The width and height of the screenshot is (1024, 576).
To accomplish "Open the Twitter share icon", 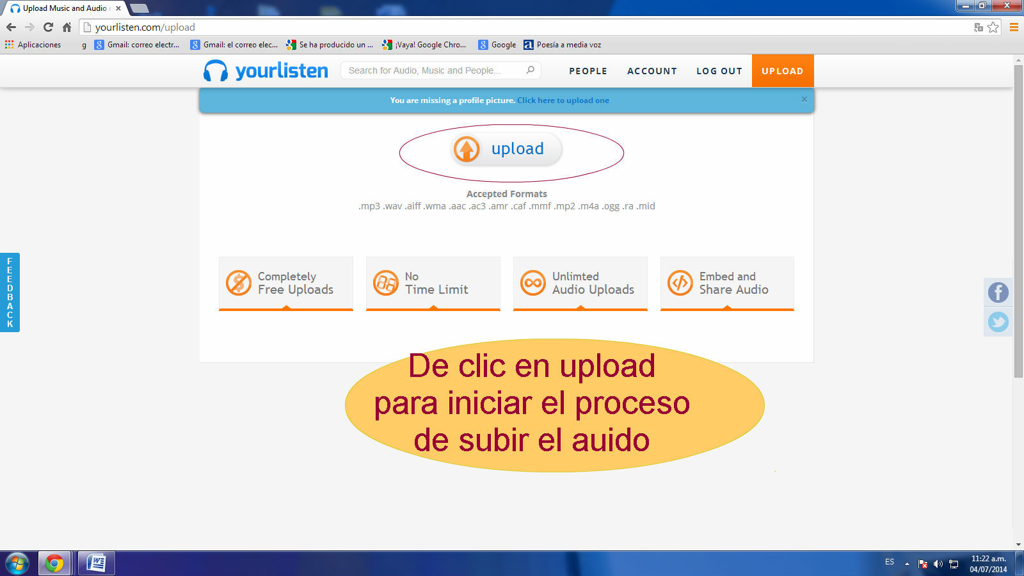I will 998,322.
